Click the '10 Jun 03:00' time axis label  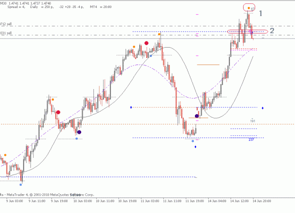[x=83, y=201]
